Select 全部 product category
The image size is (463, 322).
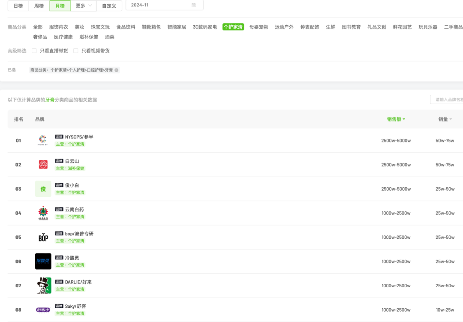click(38, 27)
